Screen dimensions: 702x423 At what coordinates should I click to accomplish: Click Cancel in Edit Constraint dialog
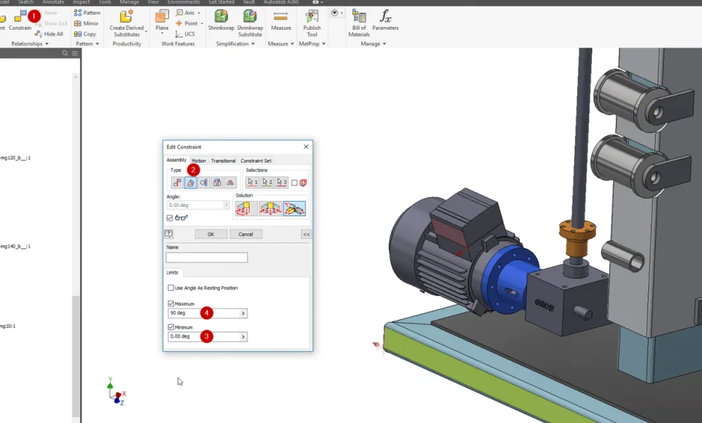tap(246, 234)
